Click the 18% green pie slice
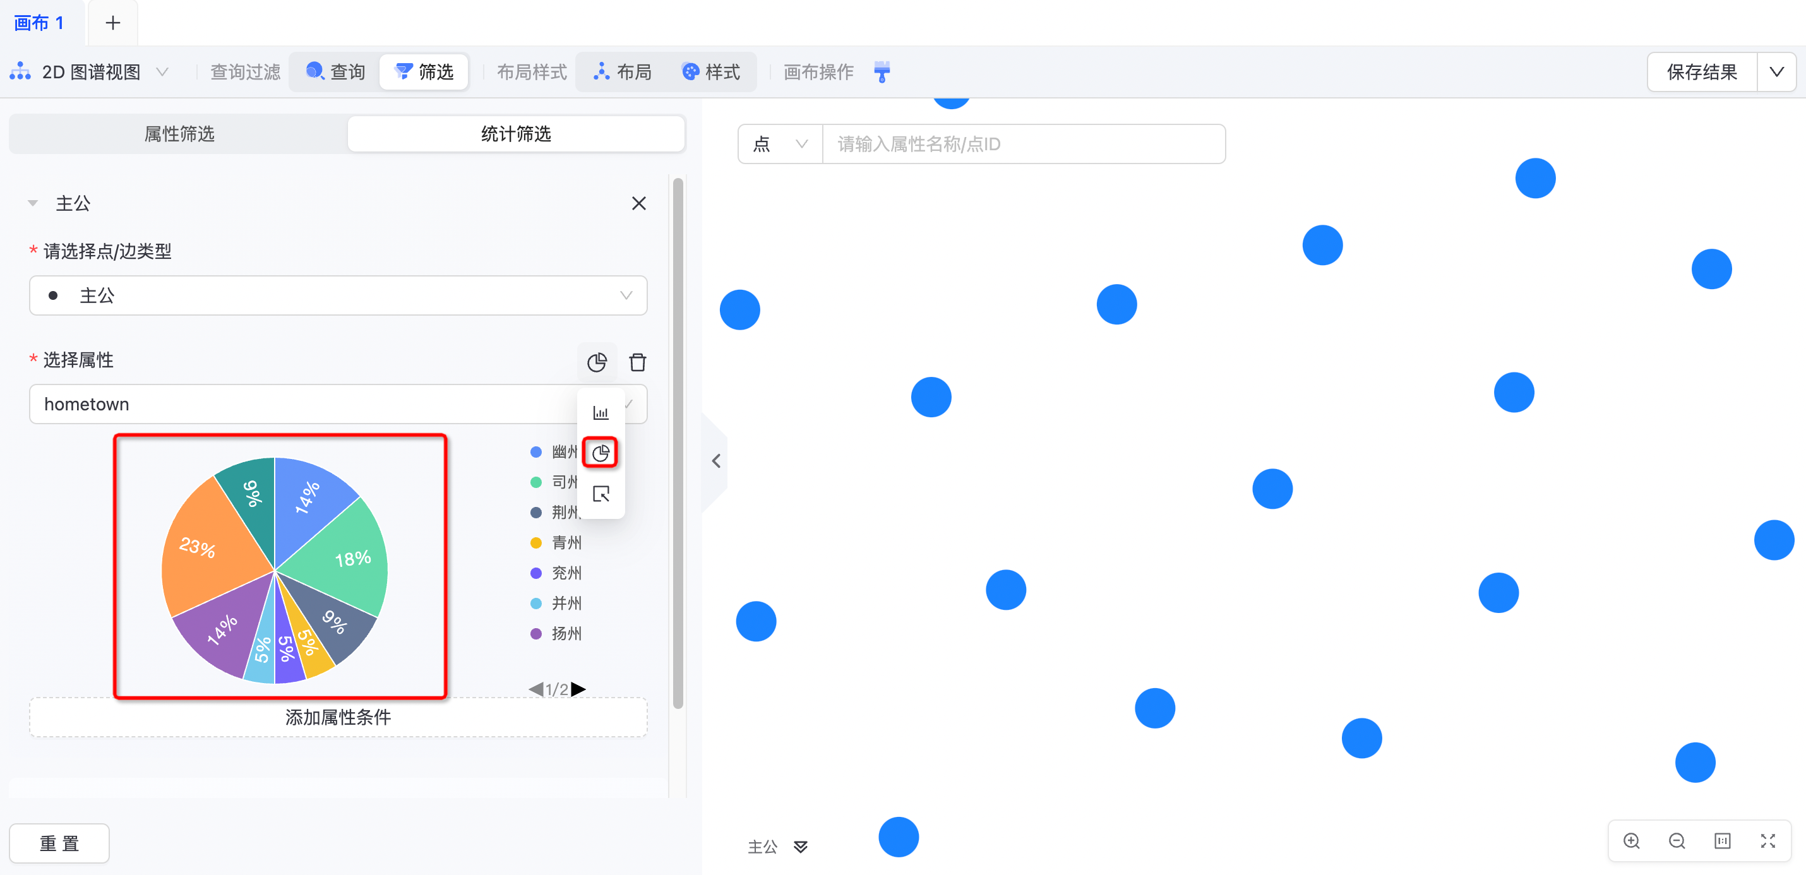 point(344,557)
